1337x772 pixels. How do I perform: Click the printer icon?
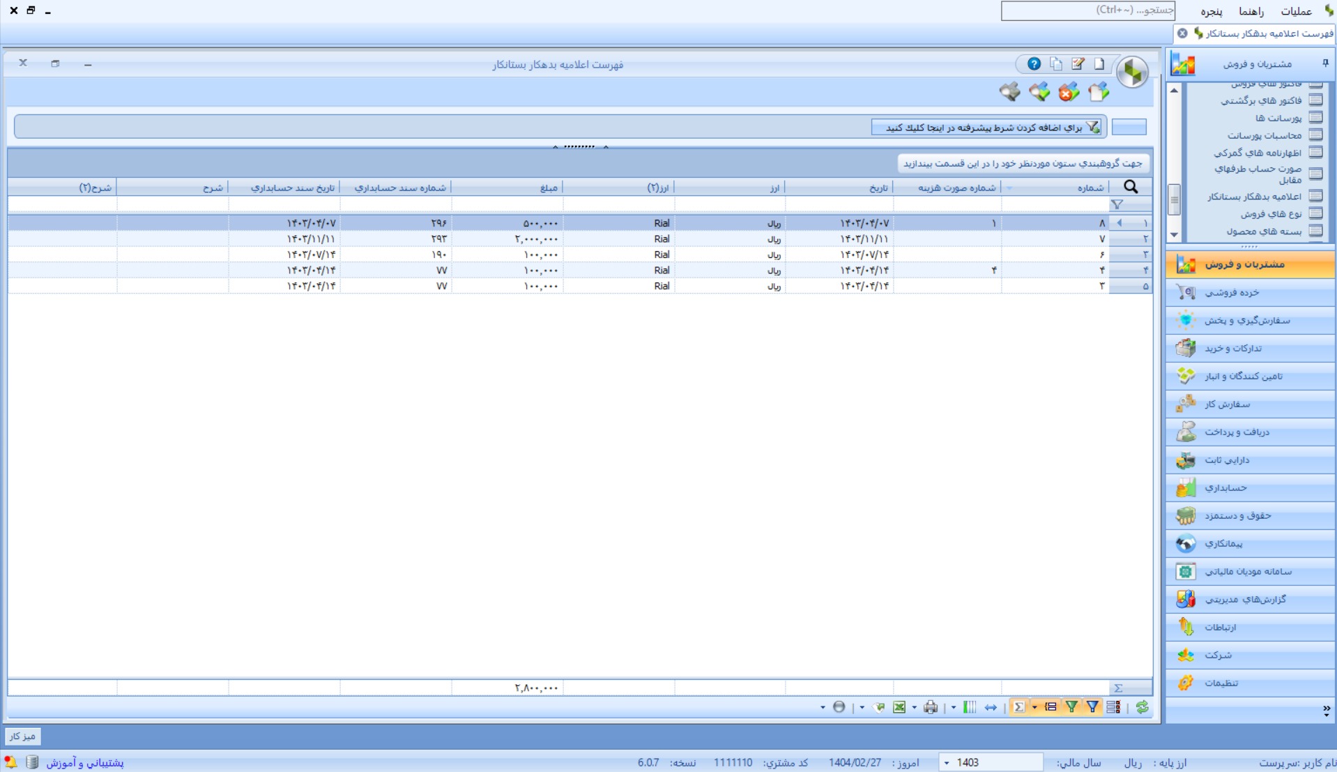[931, 707]
